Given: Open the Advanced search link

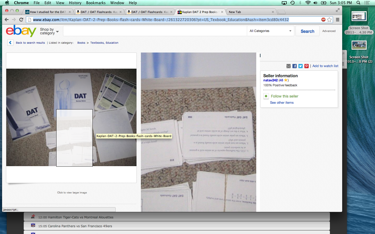Looking at the screenshot, I should [x=329, y=31].
